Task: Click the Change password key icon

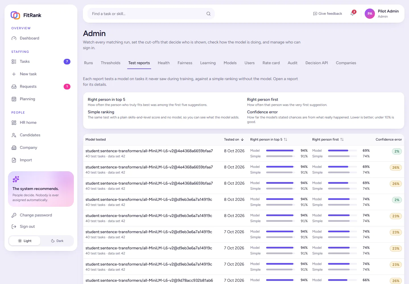Action: click(14, 215)
